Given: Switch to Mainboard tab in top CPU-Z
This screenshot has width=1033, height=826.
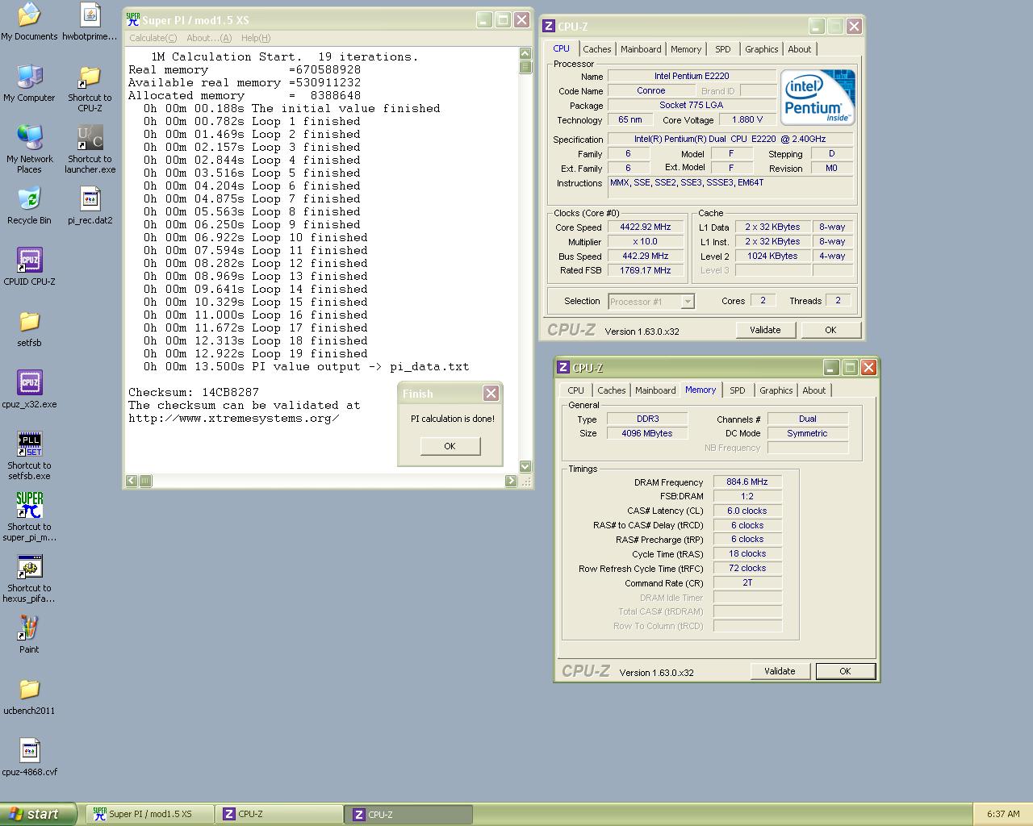Looking at the screenshot, I should tap(641, 49).
